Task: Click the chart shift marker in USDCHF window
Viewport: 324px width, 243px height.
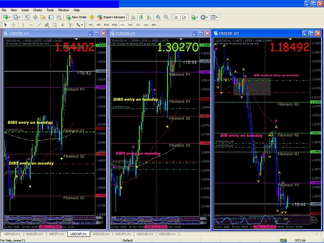Action: (290, 39)
